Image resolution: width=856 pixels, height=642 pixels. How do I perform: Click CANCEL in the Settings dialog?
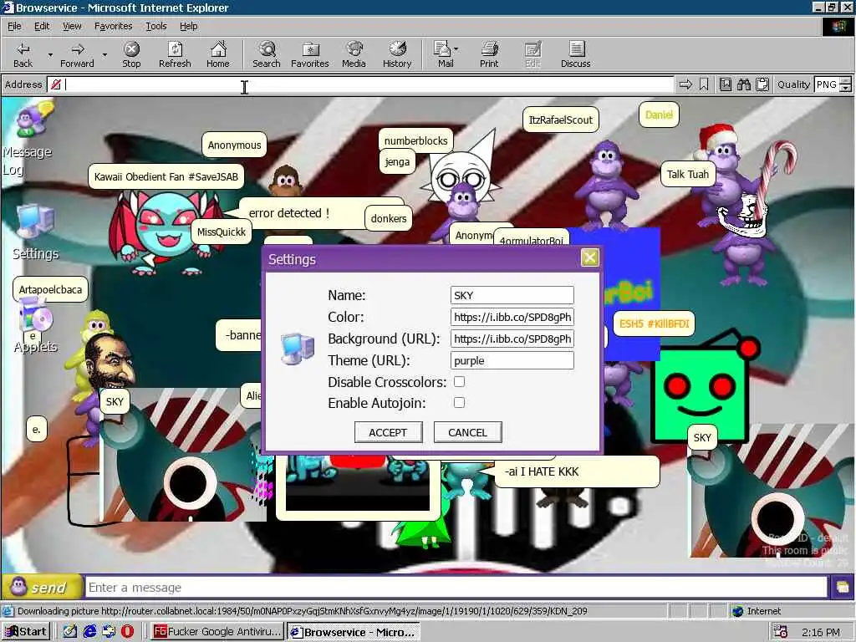point(467,432)
